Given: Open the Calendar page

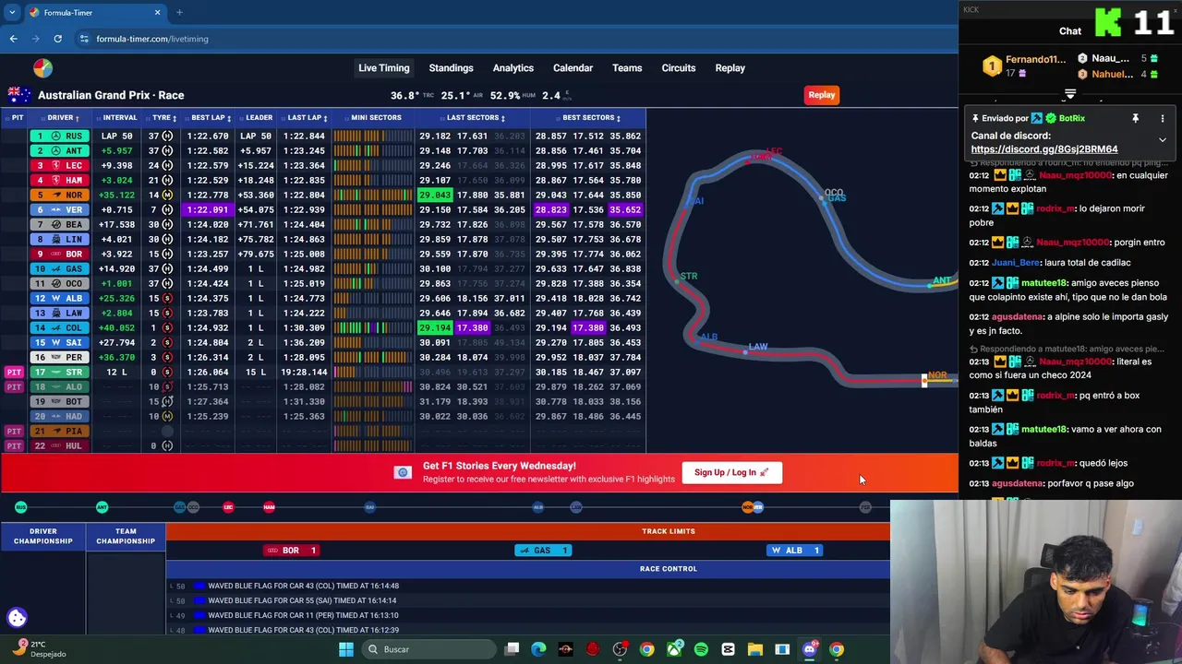Looking at the screenshot, I should (x=573, y=68).
